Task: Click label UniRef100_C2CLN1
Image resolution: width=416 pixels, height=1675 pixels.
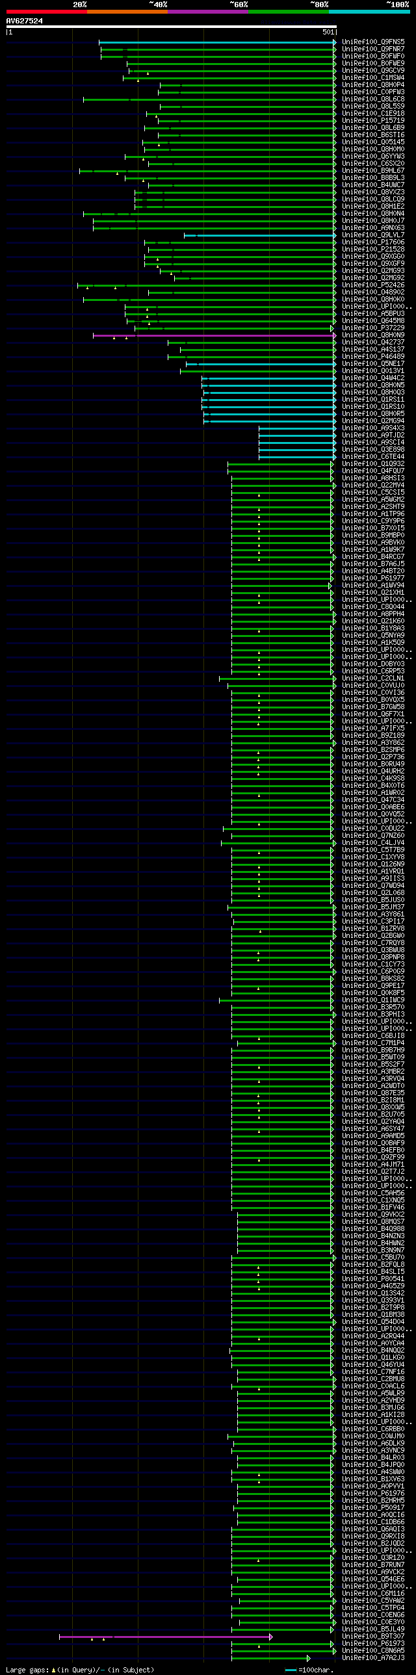Action: [373, 679]
